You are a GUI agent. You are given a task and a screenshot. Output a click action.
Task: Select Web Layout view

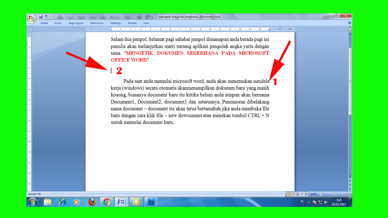pyautogui.click(x=297, y=194)
